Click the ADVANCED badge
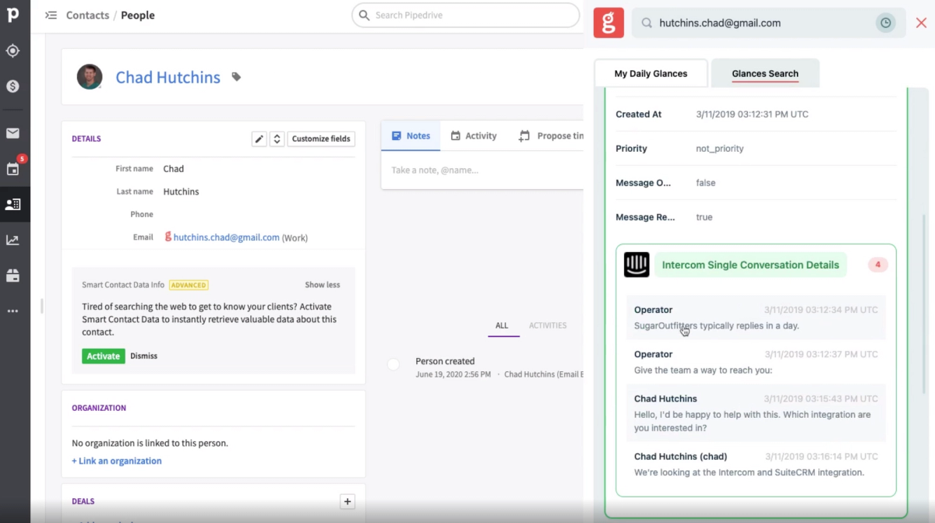Image resolution: width=935 pixels, height=523 pixels. [189, 285]
